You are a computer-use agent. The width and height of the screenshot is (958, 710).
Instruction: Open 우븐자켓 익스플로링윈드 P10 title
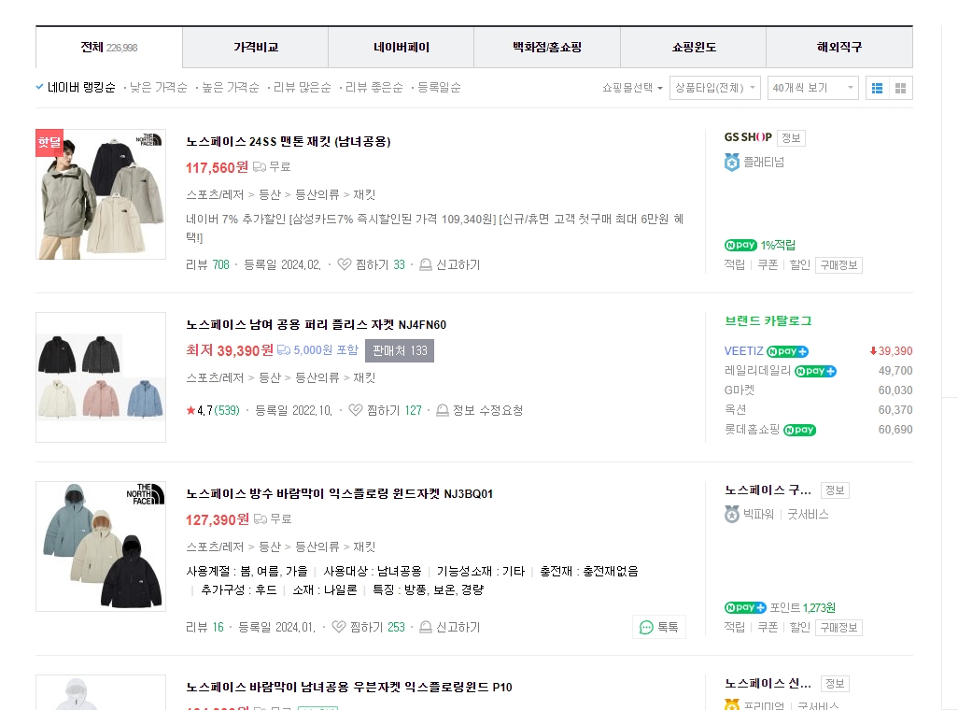[349, 687]
